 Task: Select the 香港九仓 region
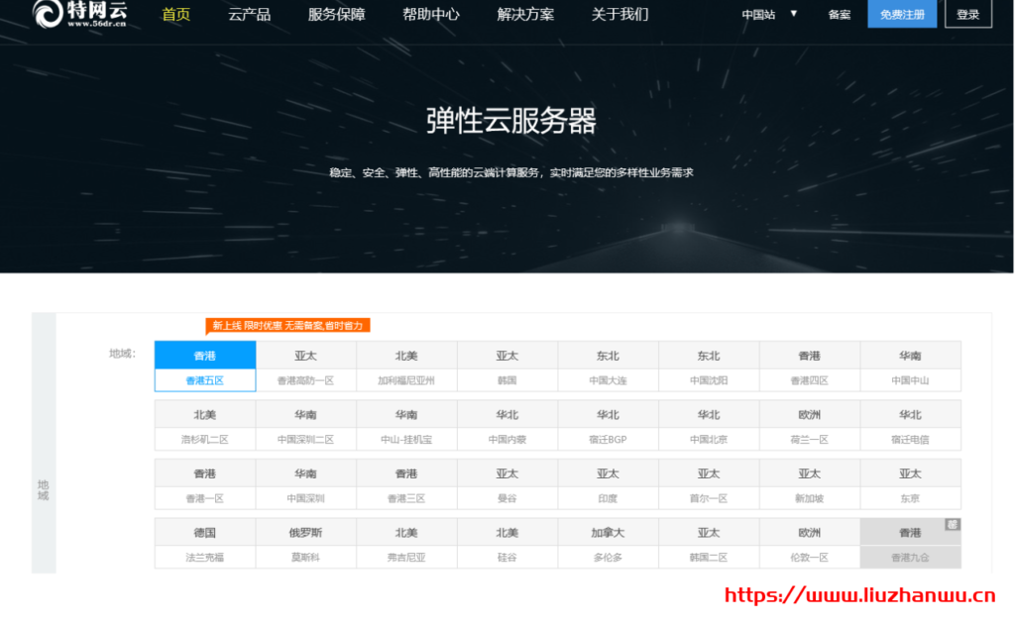(911, 557)
